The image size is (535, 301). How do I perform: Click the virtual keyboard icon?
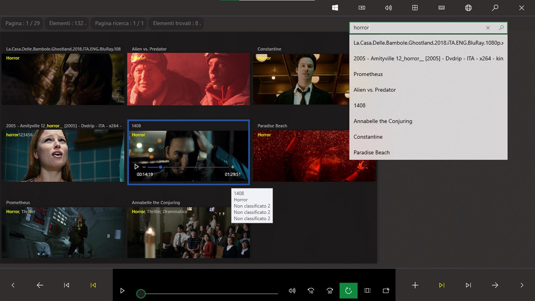pos(441,8)
